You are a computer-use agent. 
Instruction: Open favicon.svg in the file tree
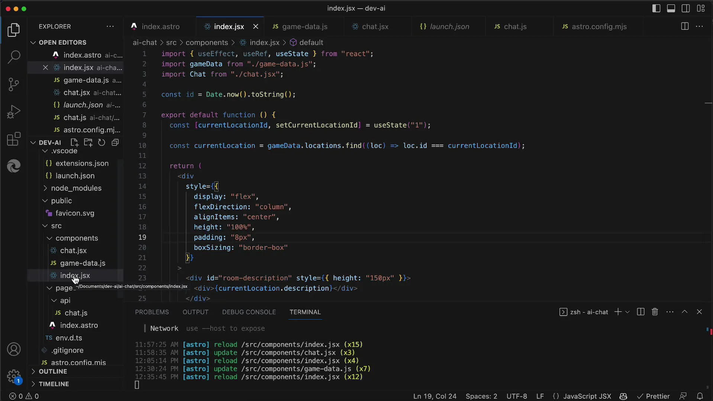click(75, 213)
